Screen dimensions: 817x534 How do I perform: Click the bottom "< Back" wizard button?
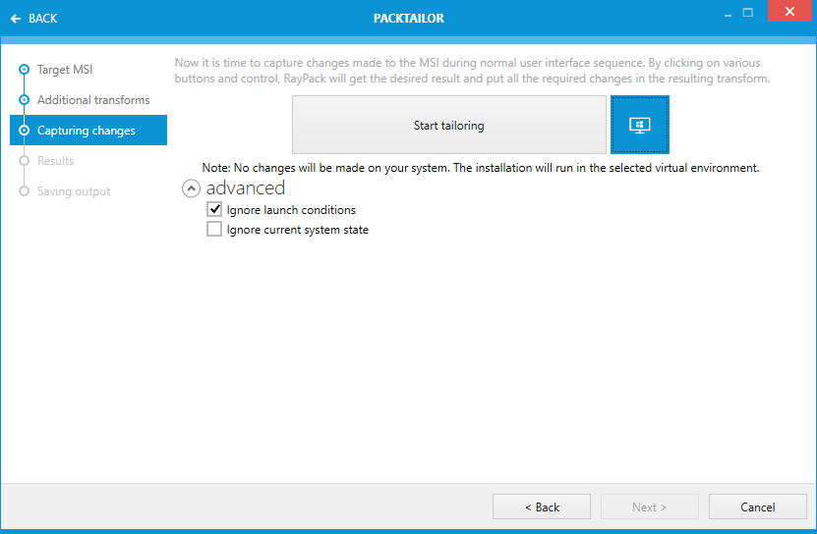(x=541, y=507)
